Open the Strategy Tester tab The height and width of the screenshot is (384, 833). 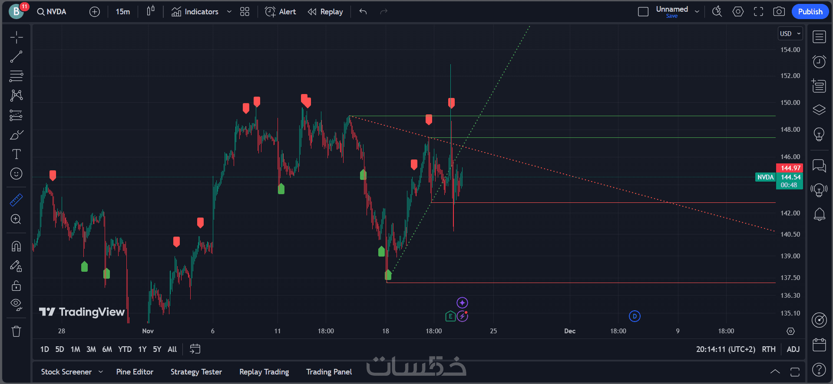pos(196,372)
